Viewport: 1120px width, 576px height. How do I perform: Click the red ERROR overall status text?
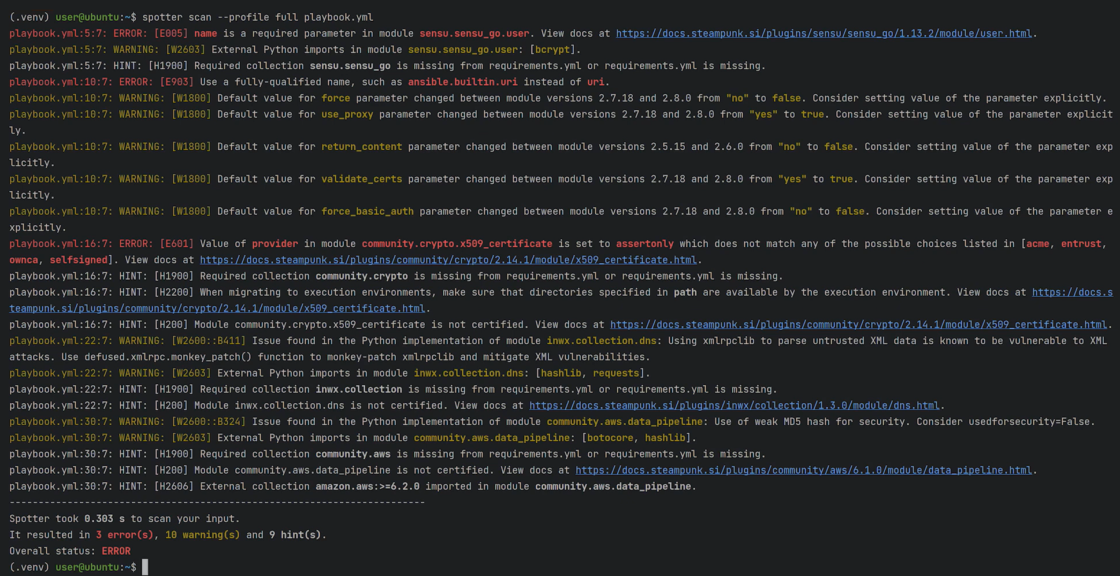point(116,551)
